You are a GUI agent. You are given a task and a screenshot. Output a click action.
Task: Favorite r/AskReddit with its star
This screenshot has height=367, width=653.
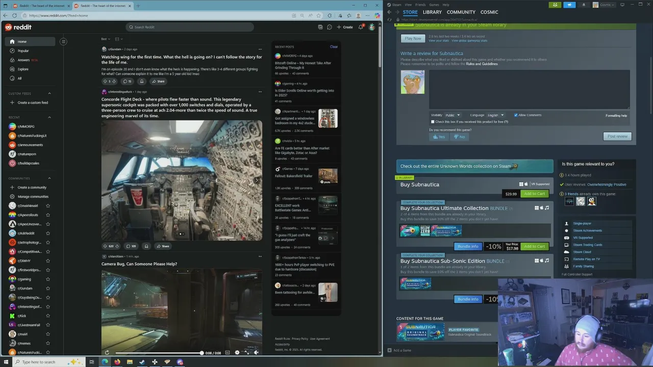coord(48,233)
